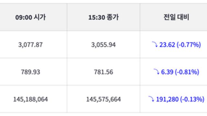Select the 15:30 종가 column header
Image resolution: width=207 pixels, height=116 pixels.
click(x=103, y=17)
